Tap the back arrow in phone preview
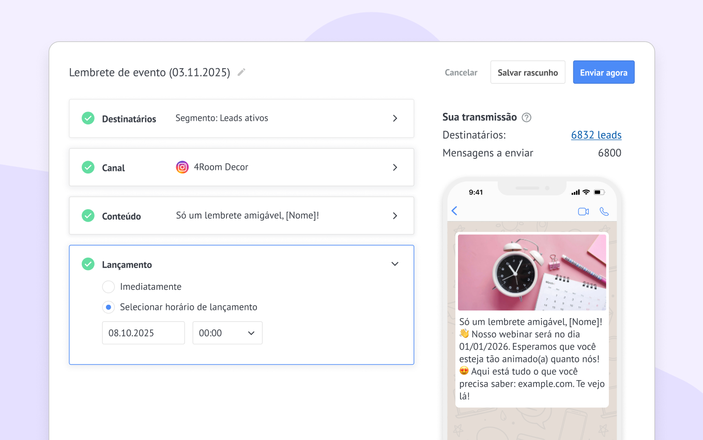The image size is (703, 440). pyautogui.click(x=454, y=211)
